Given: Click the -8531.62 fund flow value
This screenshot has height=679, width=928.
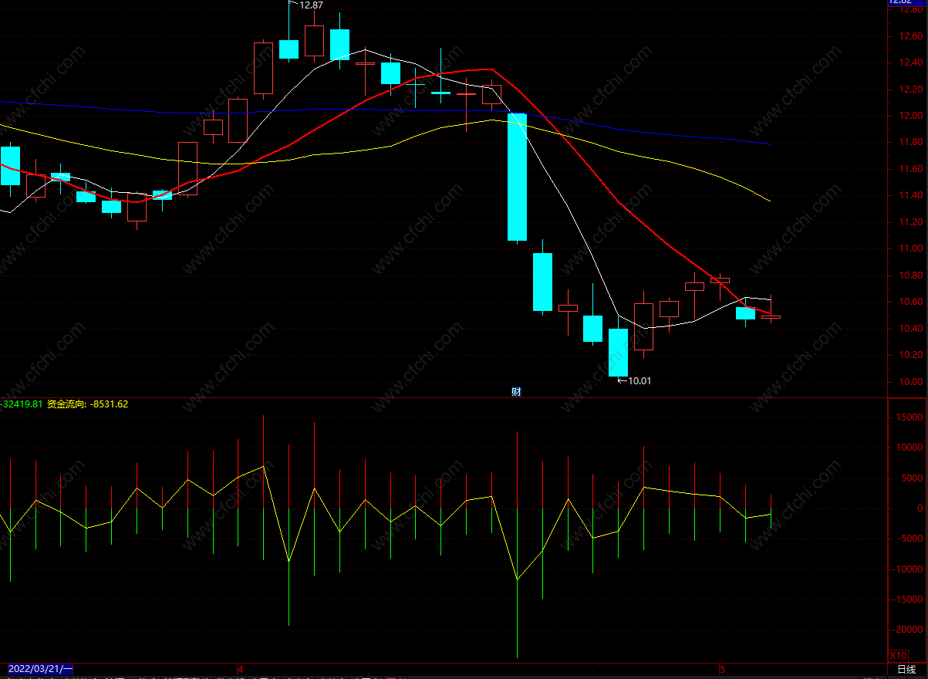Looking at the screenshot, I should pos(109,404).
